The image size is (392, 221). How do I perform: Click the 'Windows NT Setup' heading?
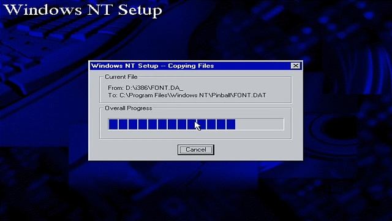pyautogui.click(x=83, y=10)
